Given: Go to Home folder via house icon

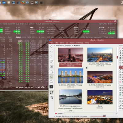Looking at the screenshot, I should (51, 66).
